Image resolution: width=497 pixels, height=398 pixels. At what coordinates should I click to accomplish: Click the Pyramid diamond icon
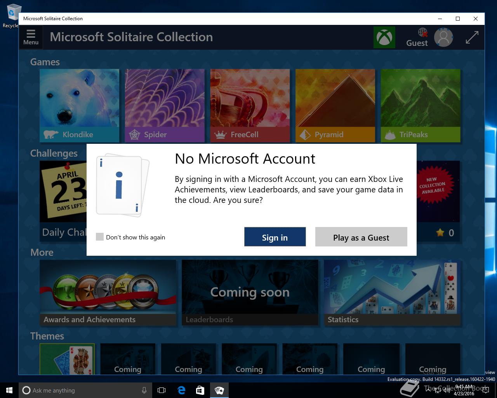pos(305,135)
